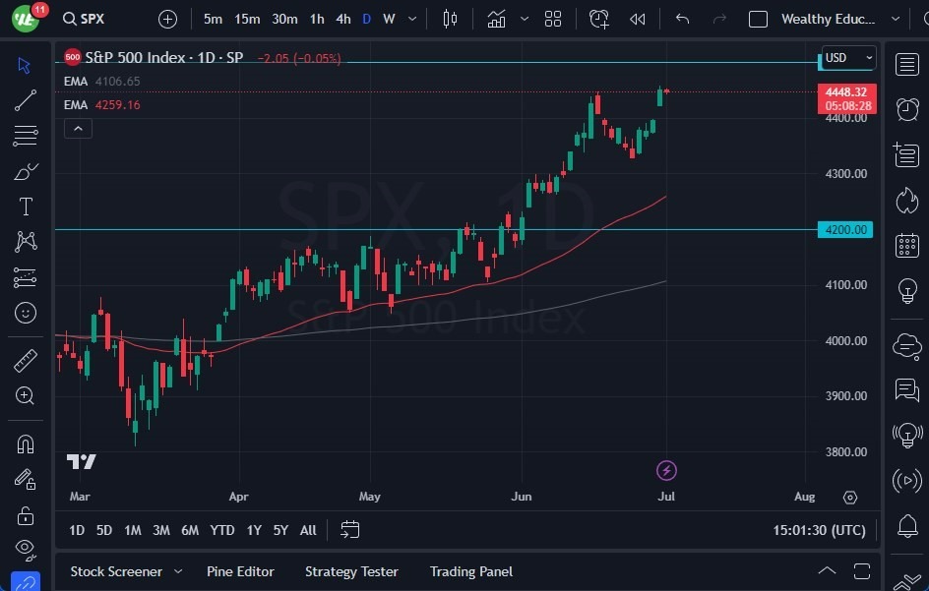Lock all drawings on chart

point(26,515)
